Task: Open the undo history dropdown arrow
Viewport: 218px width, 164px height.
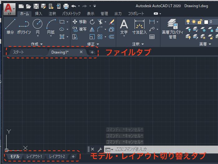Action: (x=79, y=6)
